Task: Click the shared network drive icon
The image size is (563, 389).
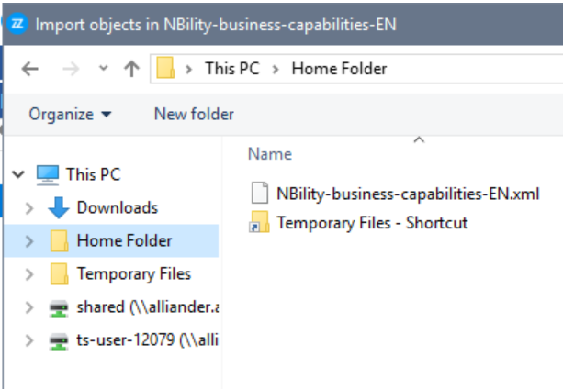Action: click(59, 307)
